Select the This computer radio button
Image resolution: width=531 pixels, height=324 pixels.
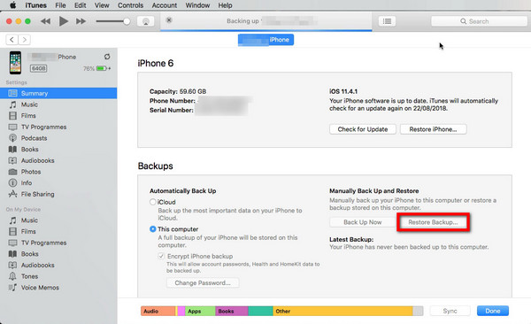pyautogui.click(x=153, y=229)
